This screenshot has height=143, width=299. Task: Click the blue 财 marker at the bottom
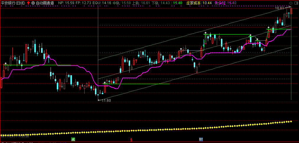201,139
